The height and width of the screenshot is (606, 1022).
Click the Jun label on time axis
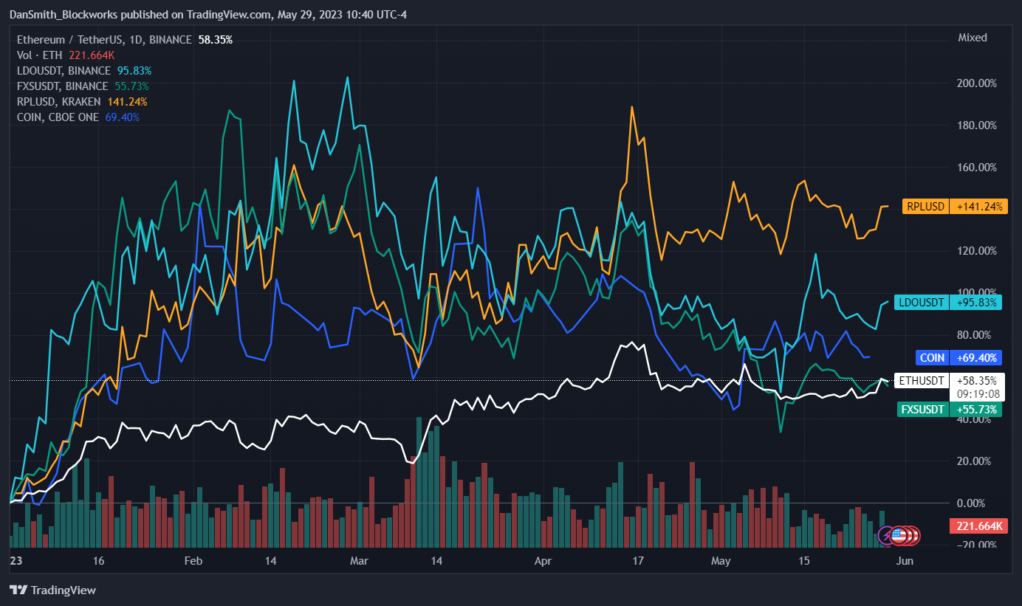coord(905,561)
